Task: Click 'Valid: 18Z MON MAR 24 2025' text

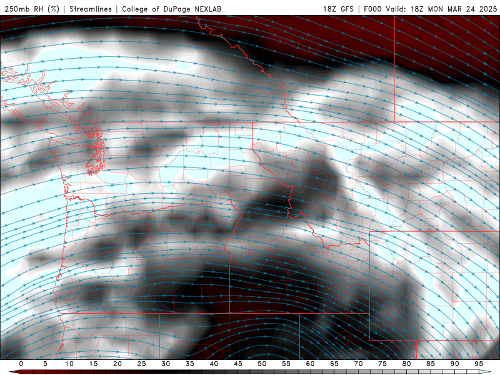Action: [x=441, y=9]
